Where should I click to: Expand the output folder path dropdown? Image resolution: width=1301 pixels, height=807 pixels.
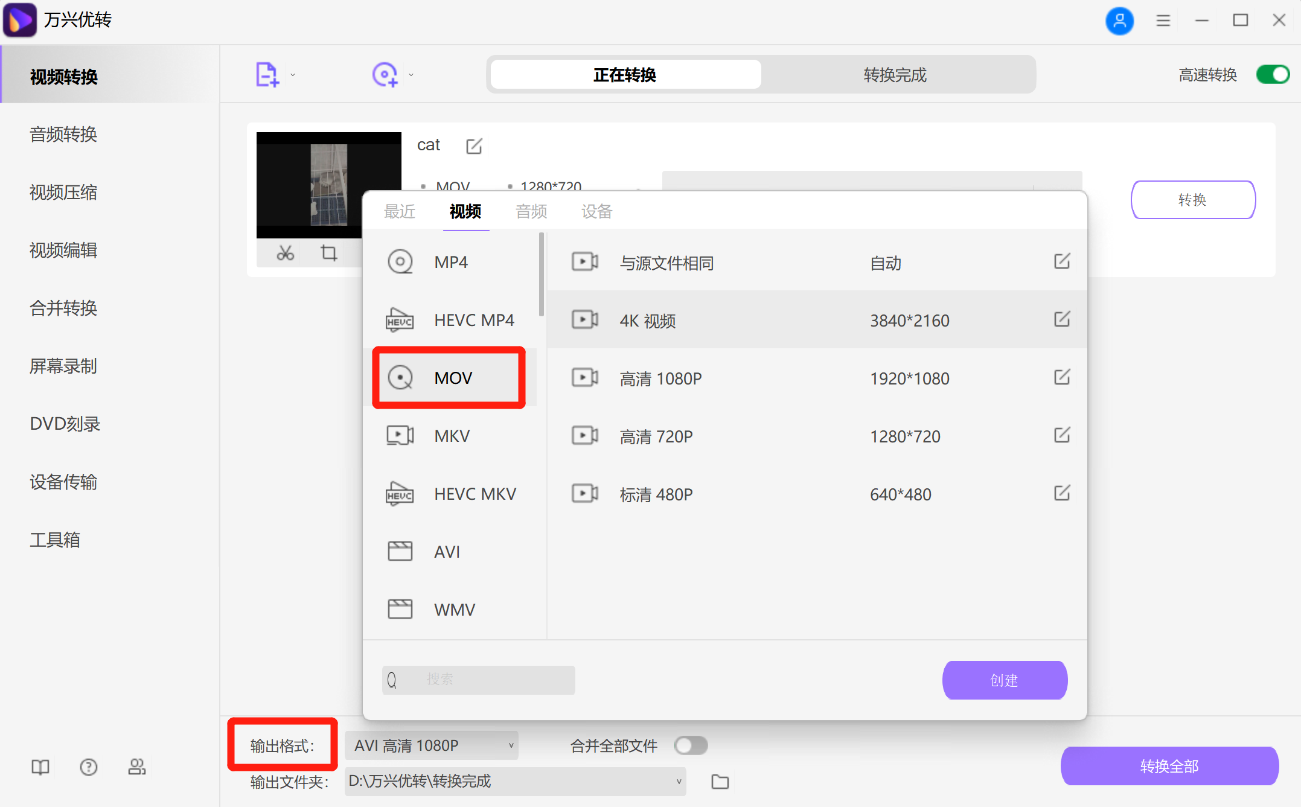(679, 781)
